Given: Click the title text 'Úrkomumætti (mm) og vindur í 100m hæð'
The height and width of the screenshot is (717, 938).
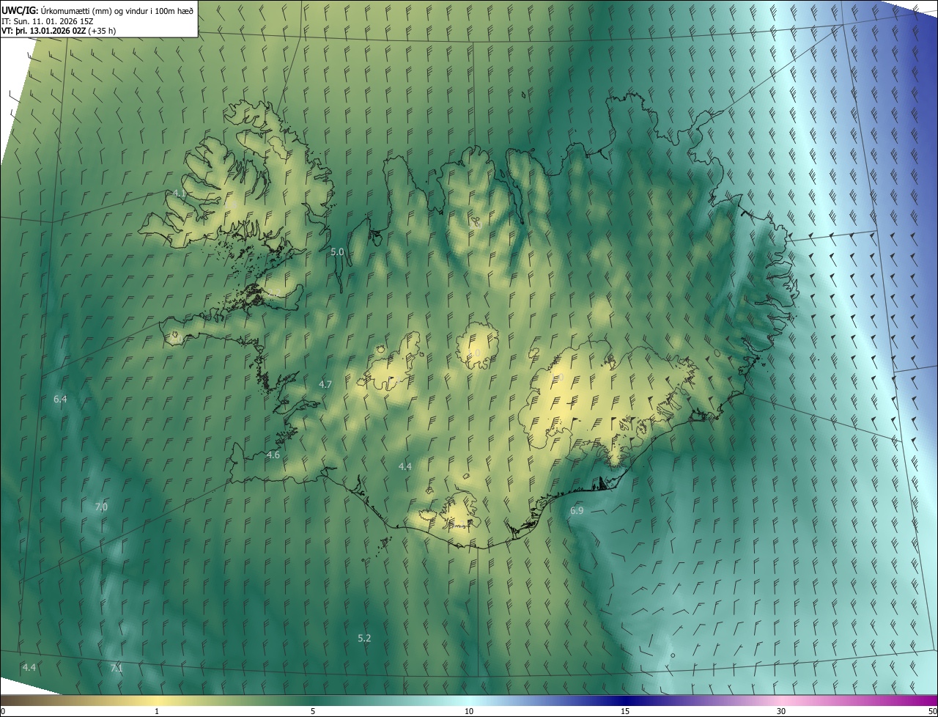Looking at the screenshot, I should click(x=118, y=10).
